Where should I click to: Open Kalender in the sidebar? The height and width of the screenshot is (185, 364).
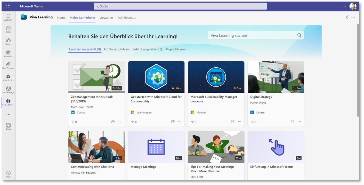[8, 54]
